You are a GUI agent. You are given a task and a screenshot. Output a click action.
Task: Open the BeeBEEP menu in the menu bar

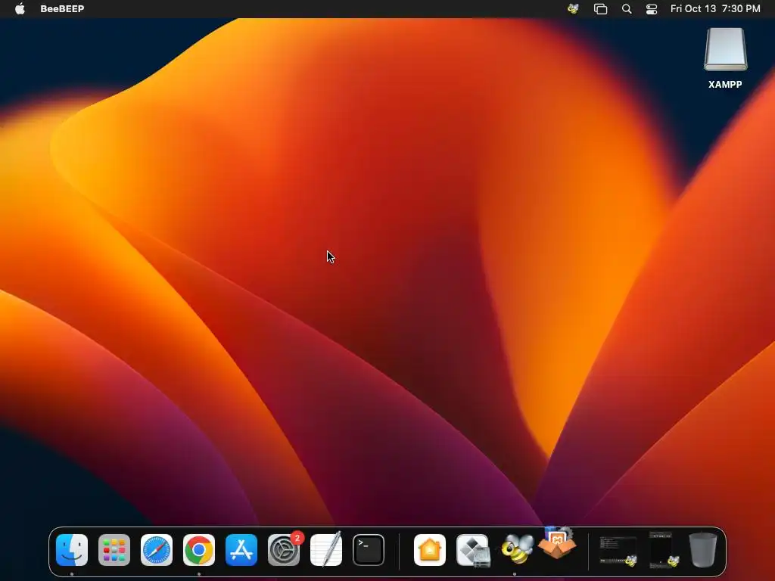[x=62, y=8]
